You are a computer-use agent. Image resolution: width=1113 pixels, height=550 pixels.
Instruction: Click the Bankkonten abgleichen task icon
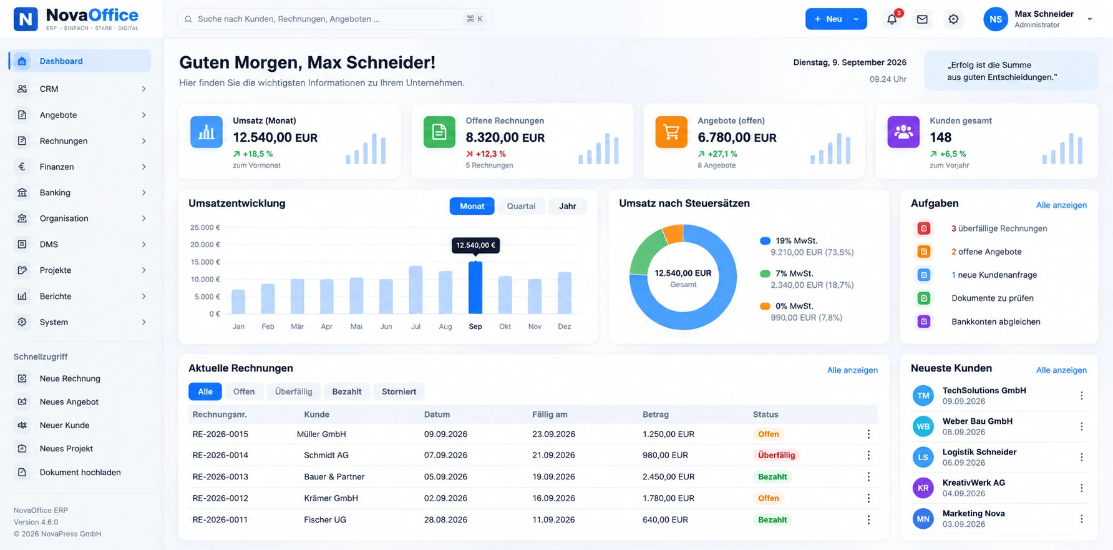pyautogui.click(x=924, y=322)
